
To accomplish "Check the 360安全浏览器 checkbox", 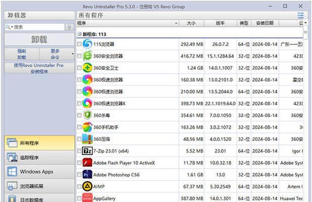I will [x=79, y=56].
